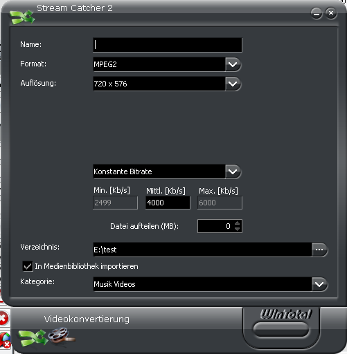Click the In Medienbibliothek importieren label

pyautogui.click(x=87, y=266)
